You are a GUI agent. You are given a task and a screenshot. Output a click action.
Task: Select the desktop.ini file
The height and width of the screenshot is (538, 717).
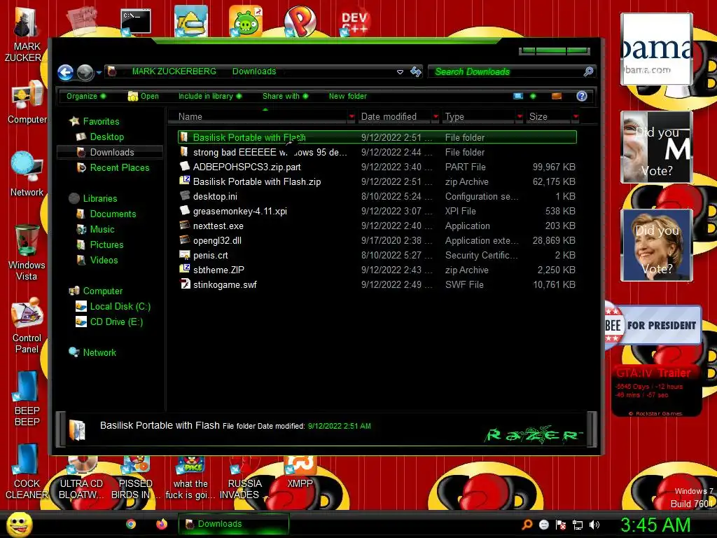point(377,196)
